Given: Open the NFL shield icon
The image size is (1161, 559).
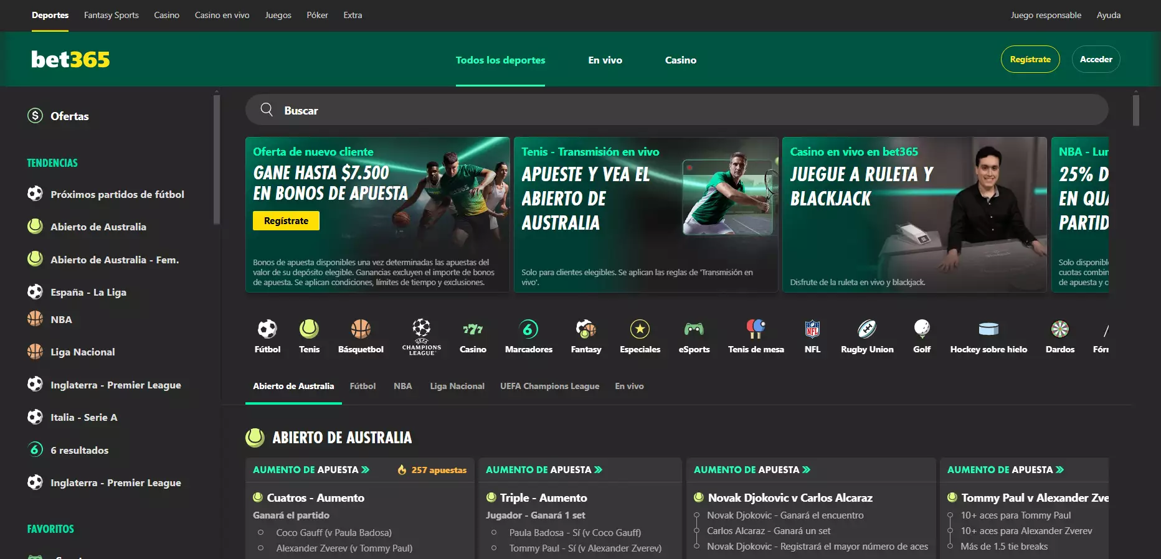Looking at the screenshot, I should 812,329.
